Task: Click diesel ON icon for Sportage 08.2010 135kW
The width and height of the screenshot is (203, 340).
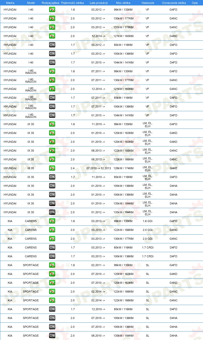Action: pyautogui.click(x=52, y=336)
